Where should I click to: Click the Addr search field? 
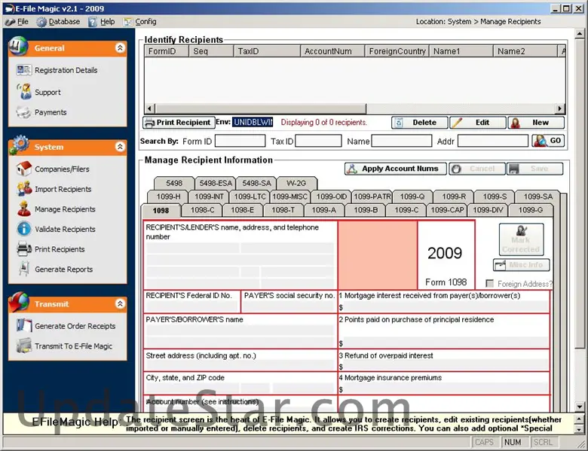click(x=493, y=142)
